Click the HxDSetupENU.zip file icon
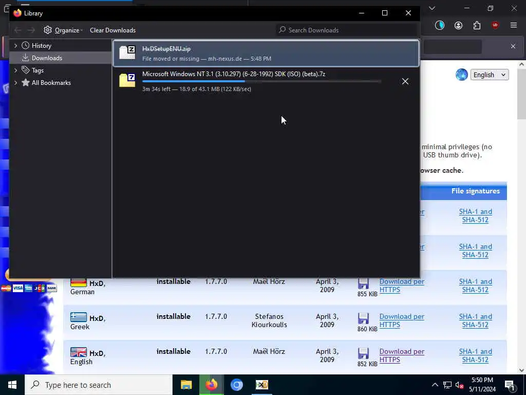The height and width of the screenshot is (395, 526). click(127, 53)
